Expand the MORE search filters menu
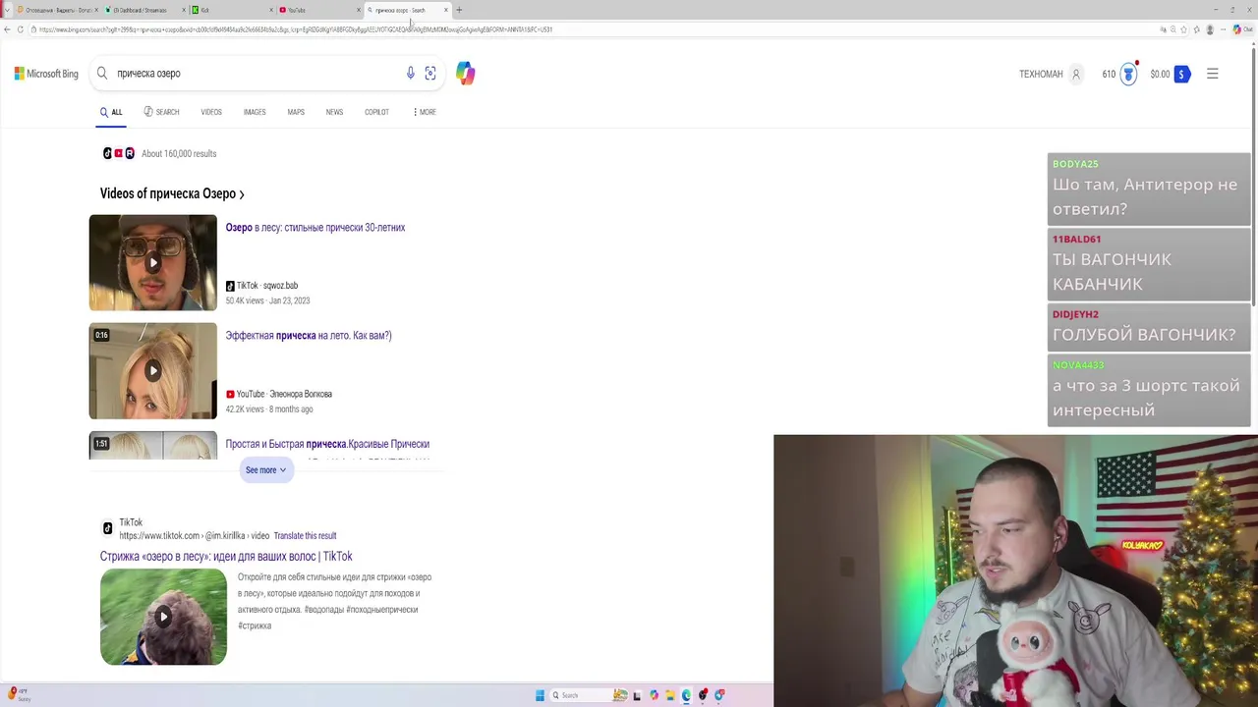Screen dimensions: 1258x707 pyautogui.click(x=425, y=112)
